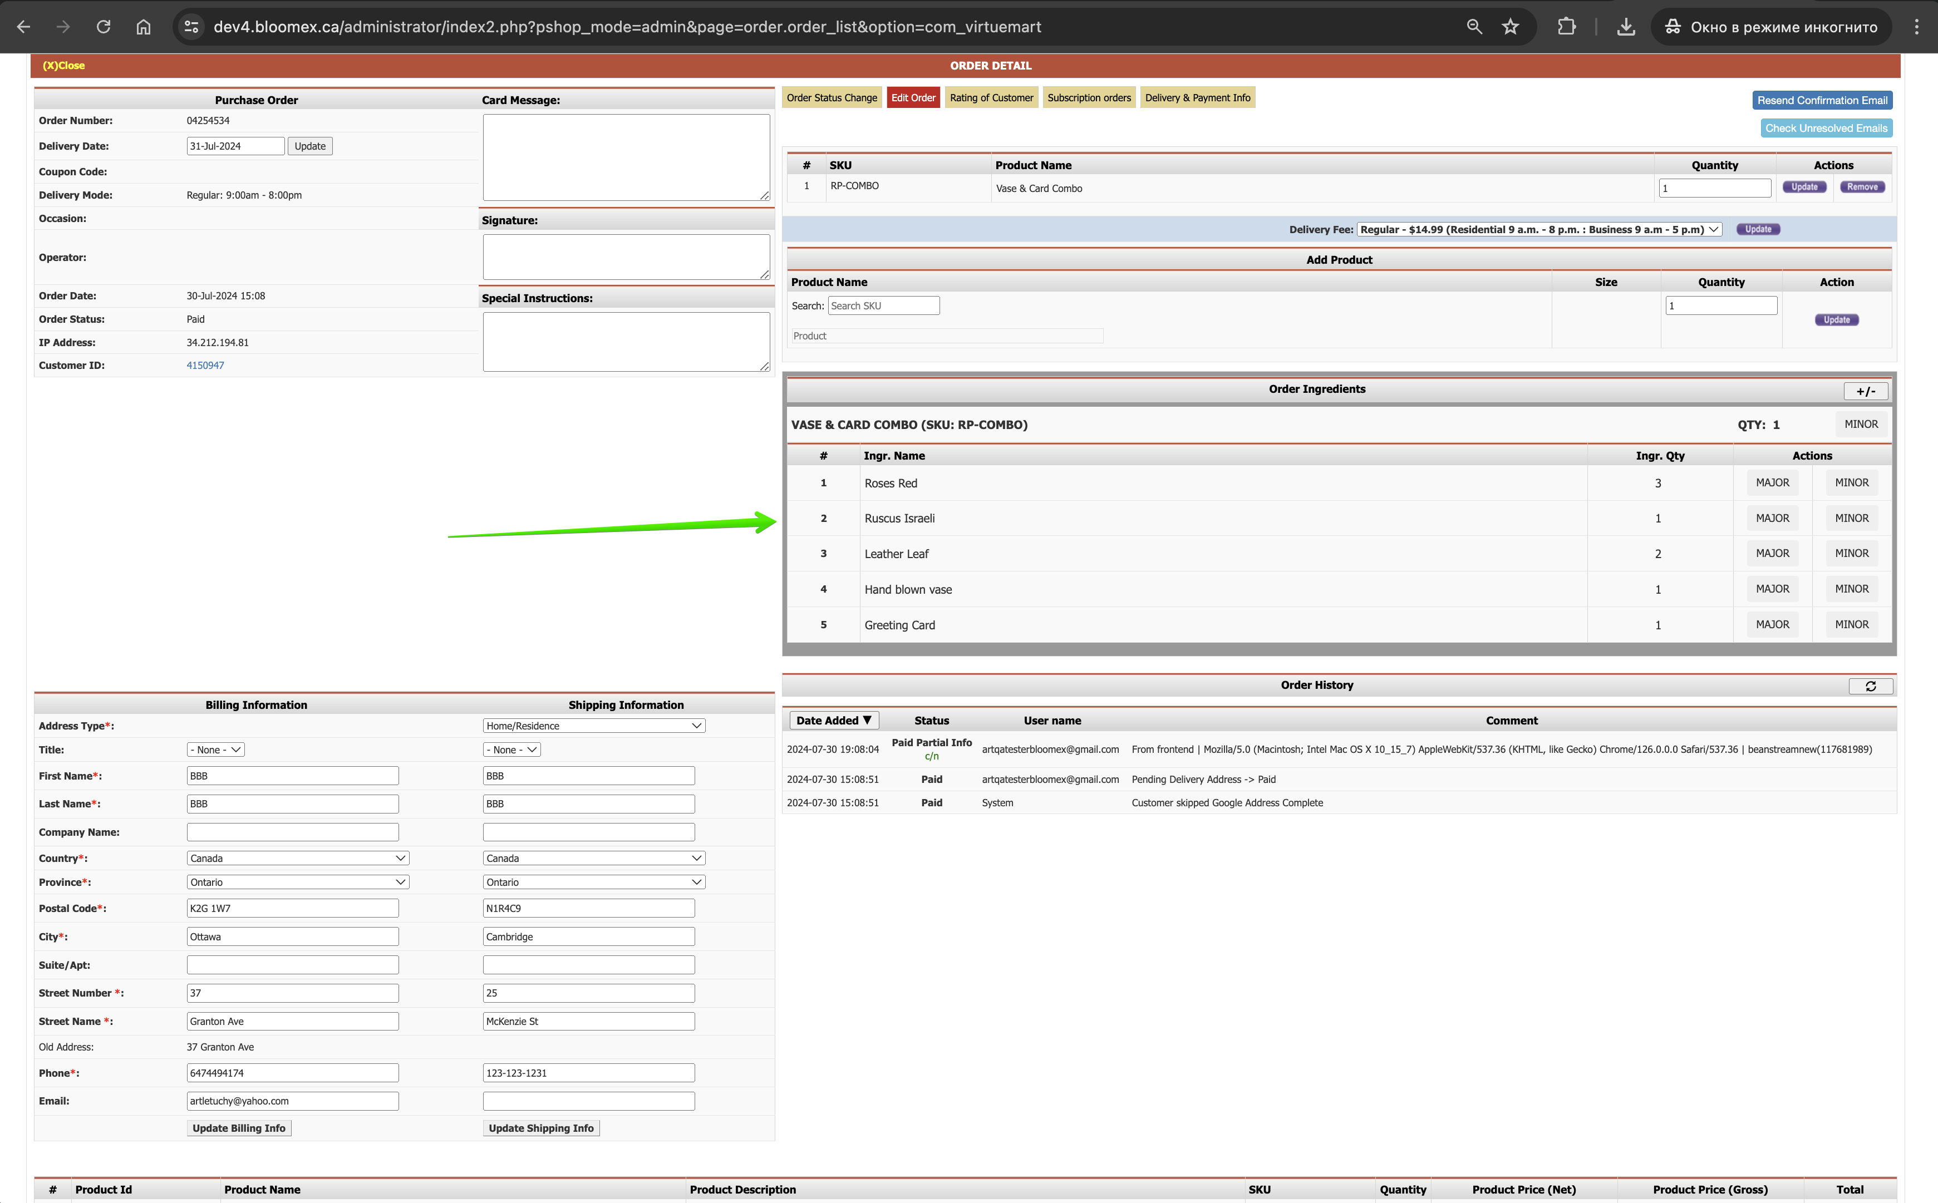Click Update Shipping Info button
The image size is (1938, 1203).
pos(541,1128)
